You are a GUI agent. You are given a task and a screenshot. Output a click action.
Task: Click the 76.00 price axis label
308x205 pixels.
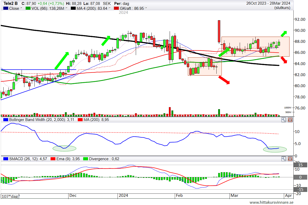(300, 108)
